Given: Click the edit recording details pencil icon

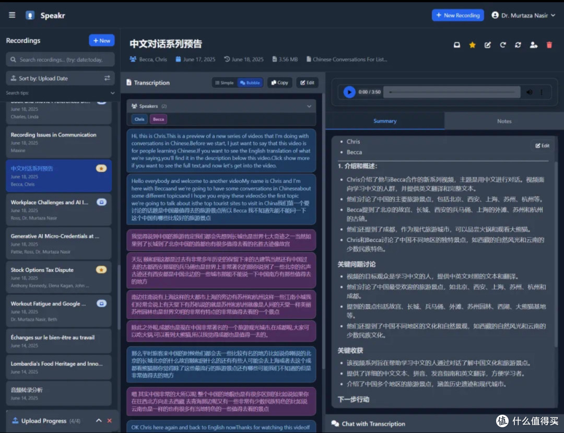Looking at the screenshot, I should (x=488, y=45).
